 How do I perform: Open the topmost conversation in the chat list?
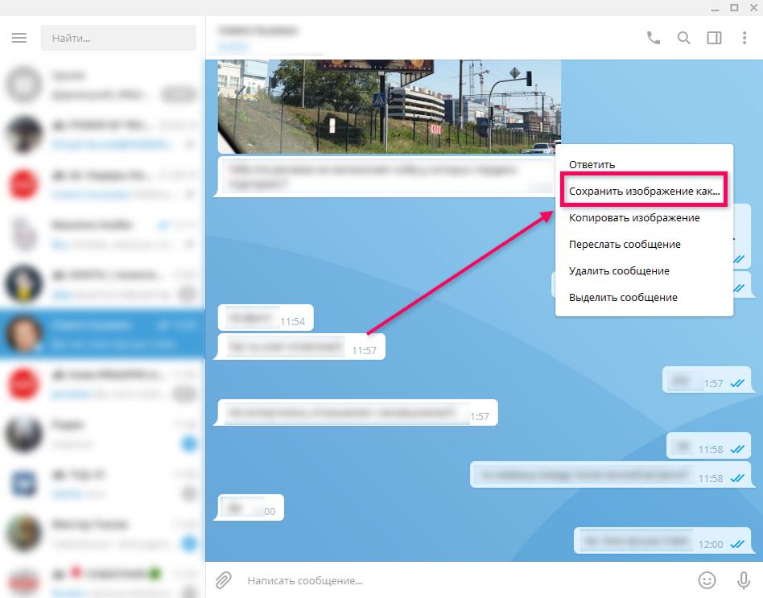click(x=103, y=83)
